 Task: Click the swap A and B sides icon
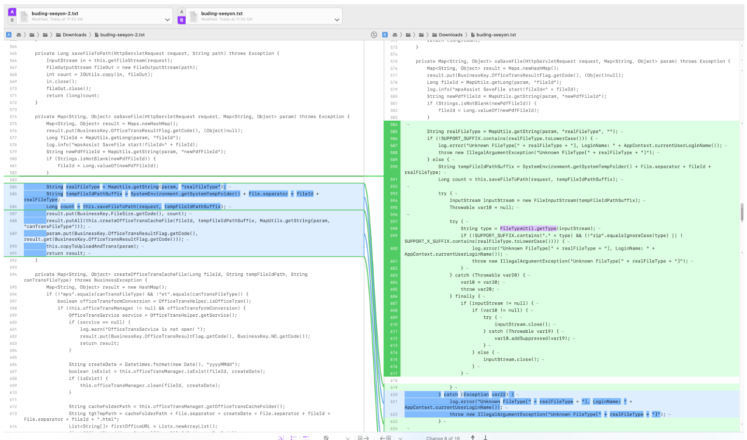tap(374, 35)
